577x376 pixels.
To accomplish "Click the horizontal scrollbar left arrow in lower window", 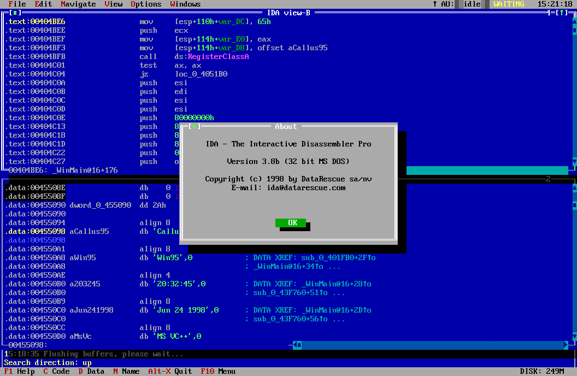I will pos(295,345).
